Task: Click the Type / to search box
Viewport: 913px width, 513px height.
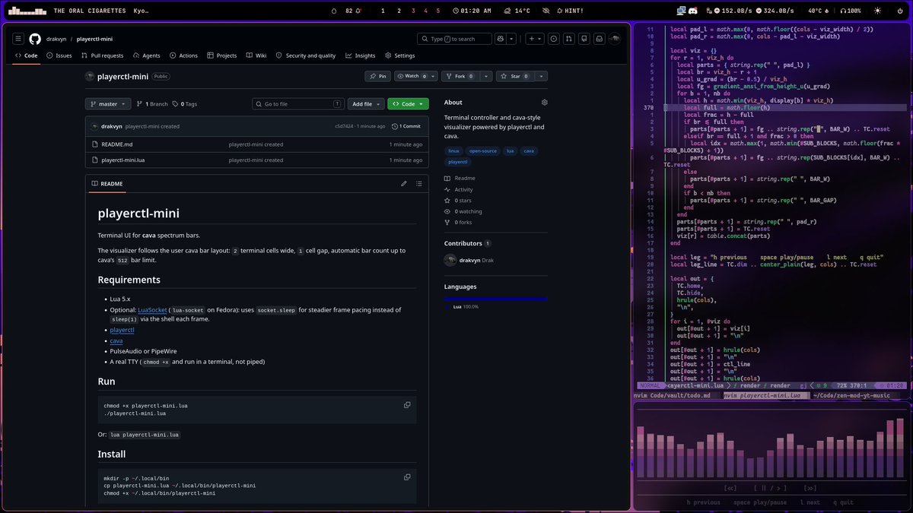Action: pyautogui.click(x=454, y=39)
